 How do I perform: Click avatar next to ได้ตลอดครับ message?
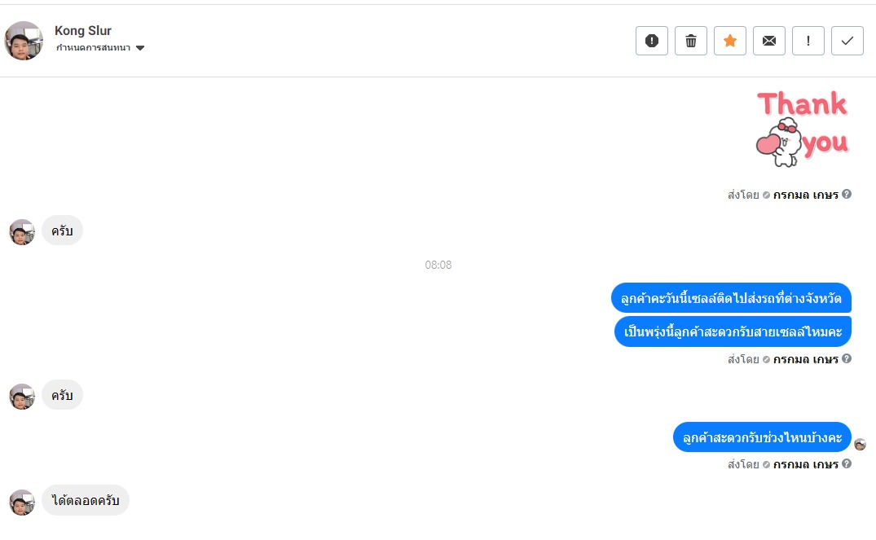pyautogui.click(x=22, y=503)
